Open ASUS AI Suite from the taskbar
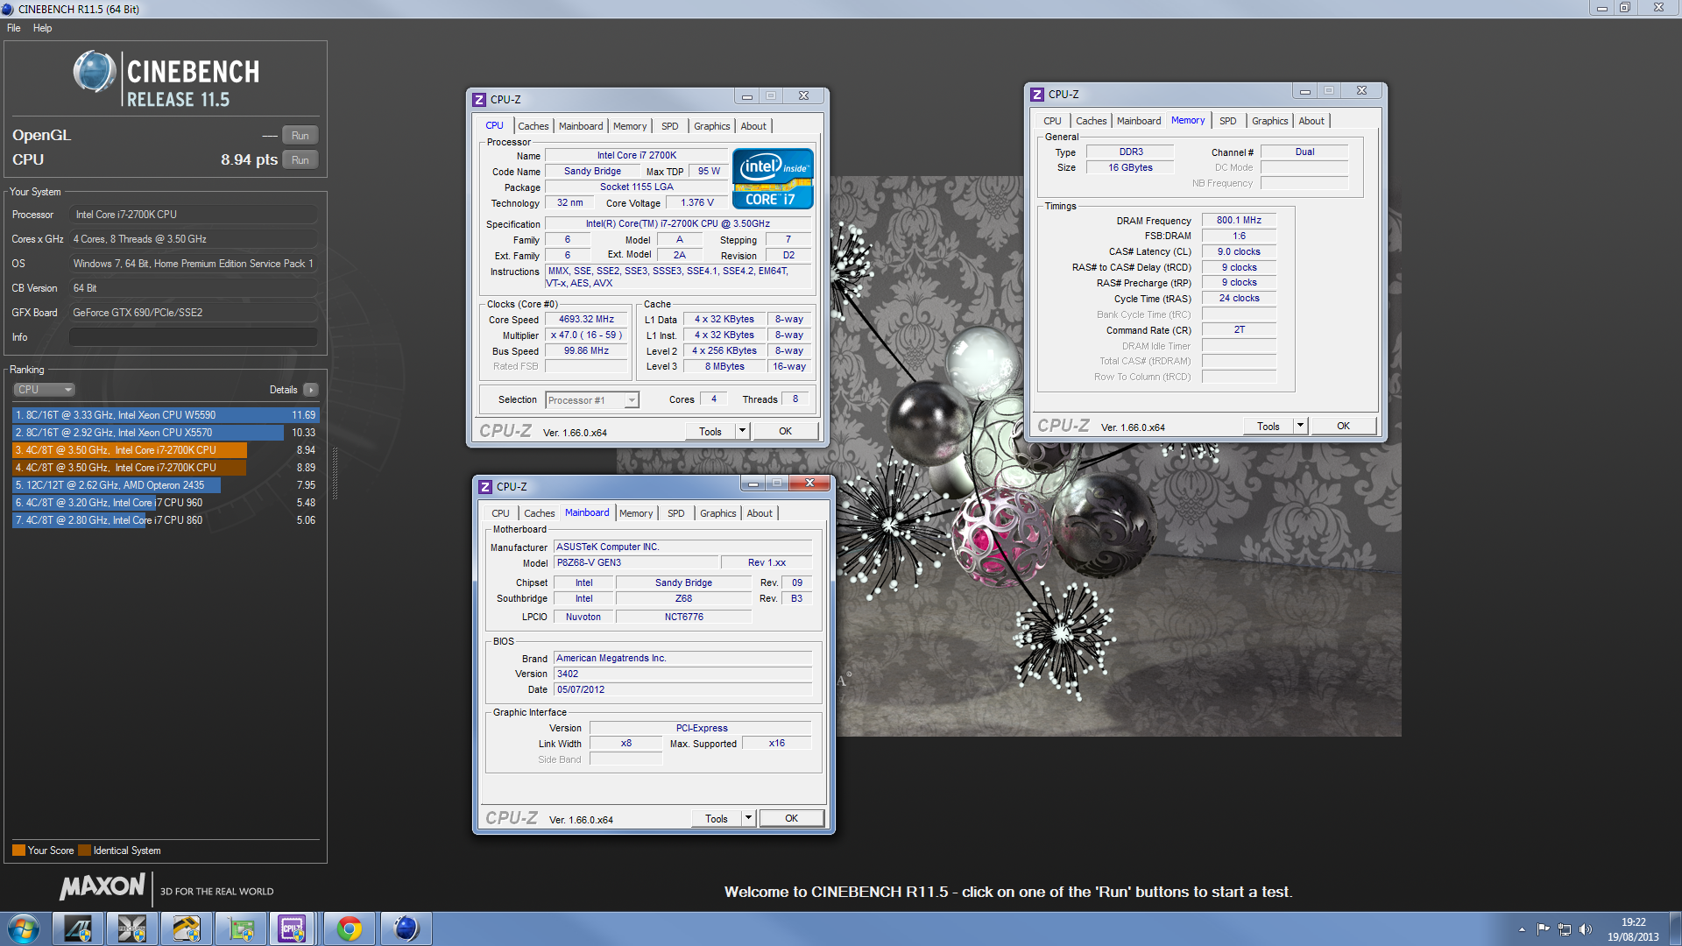 pos(78,928)
